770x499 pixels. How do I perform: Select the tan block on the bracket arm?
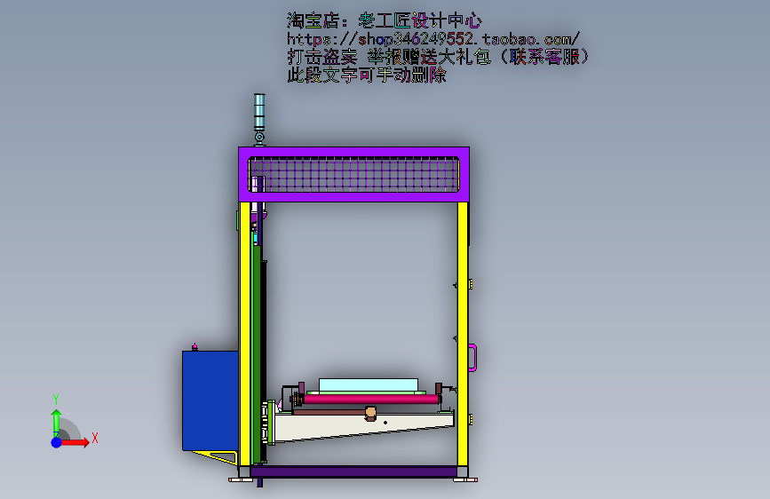pyautogui.click(x=370, y=414)
